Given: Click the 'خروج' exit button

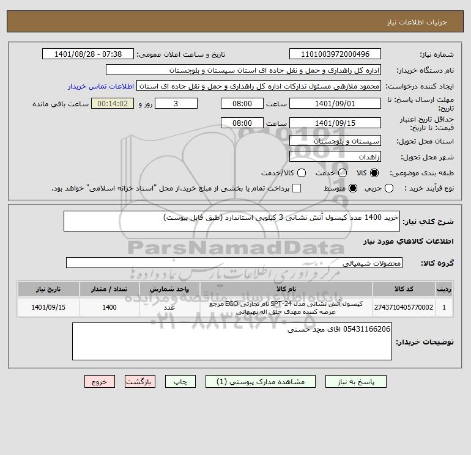Looking at the screenshot, I should point(100,382).
